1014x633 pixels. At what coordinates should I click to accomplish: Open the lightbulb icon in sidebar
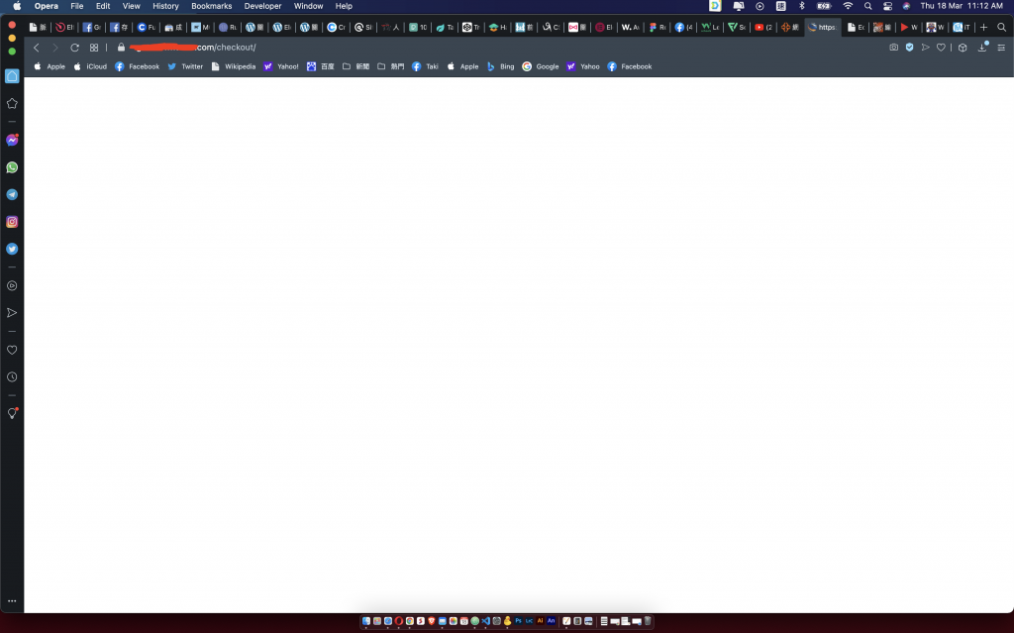[x=12, y=413]
